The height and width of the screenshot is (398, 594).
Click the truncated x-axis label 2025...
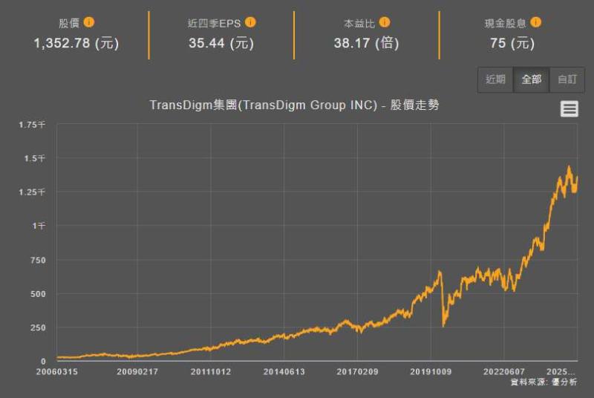[x=561, y=371]
